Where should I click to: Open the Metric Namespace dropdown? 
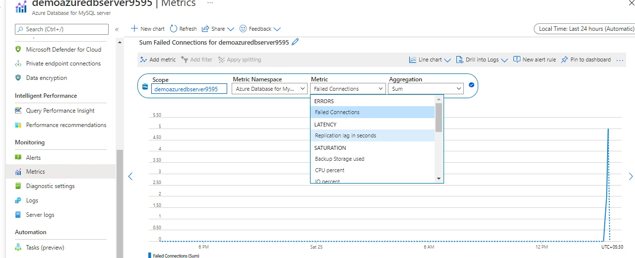coord(270,89)
